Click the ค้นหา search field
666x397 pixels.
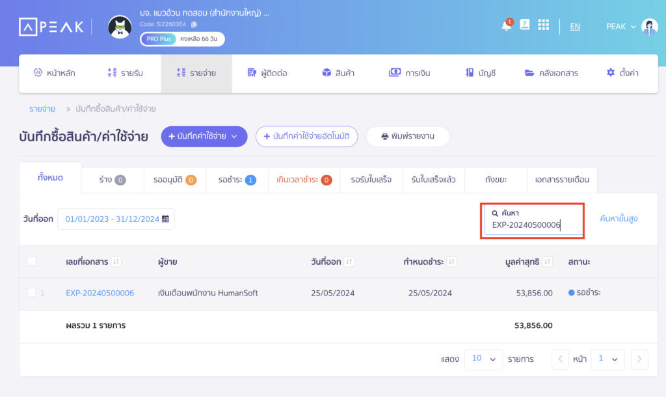(533, 225)
